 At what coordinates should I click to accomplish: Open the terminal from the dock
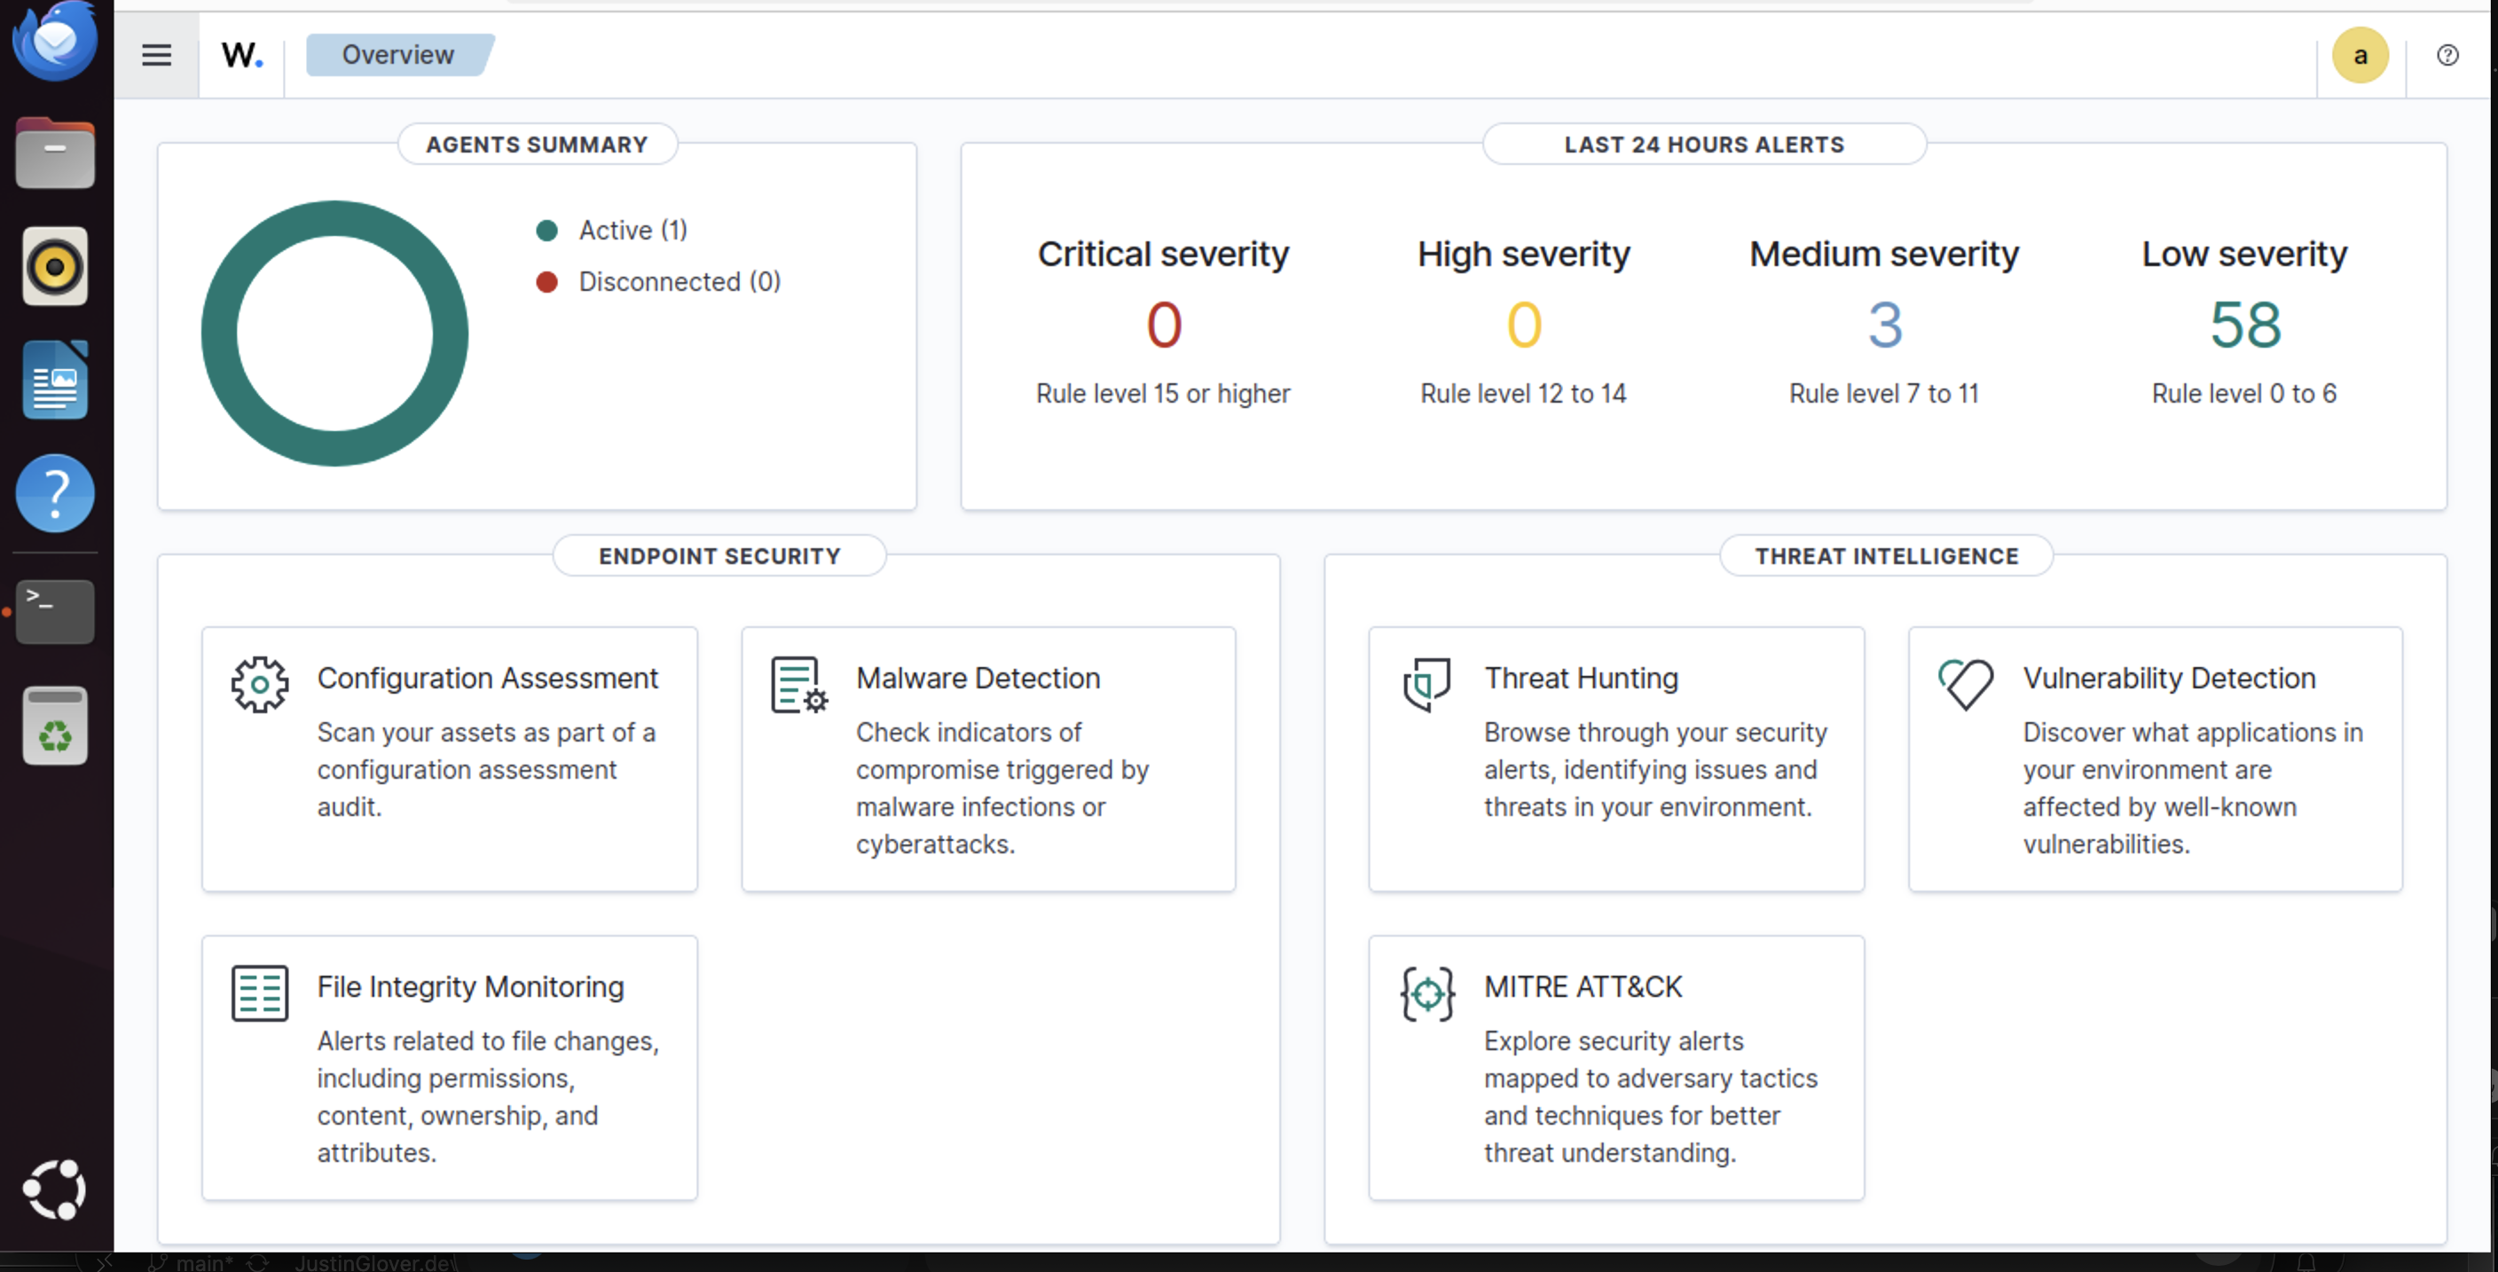pyautogui.click(x=54, y=611)
